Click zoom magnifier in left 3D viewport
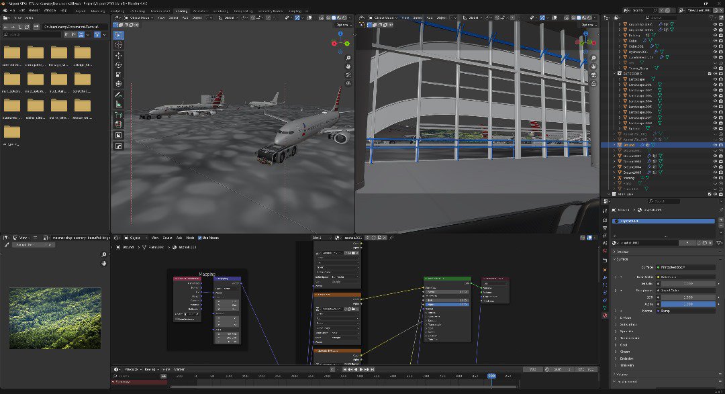The image size is (725, 394). pos(348,58)
